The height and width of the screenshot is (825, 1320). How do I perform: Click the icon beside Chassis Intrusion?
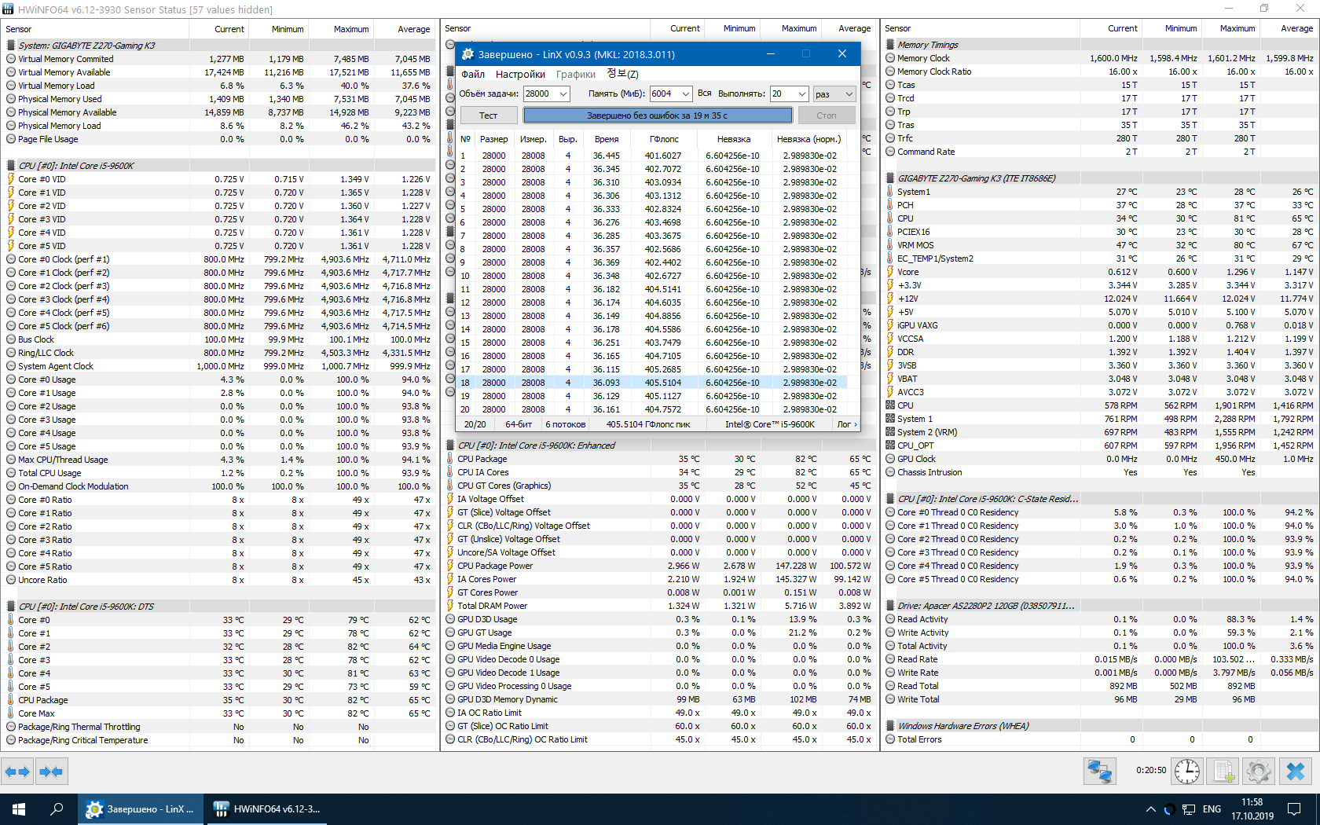coord(890,472)
